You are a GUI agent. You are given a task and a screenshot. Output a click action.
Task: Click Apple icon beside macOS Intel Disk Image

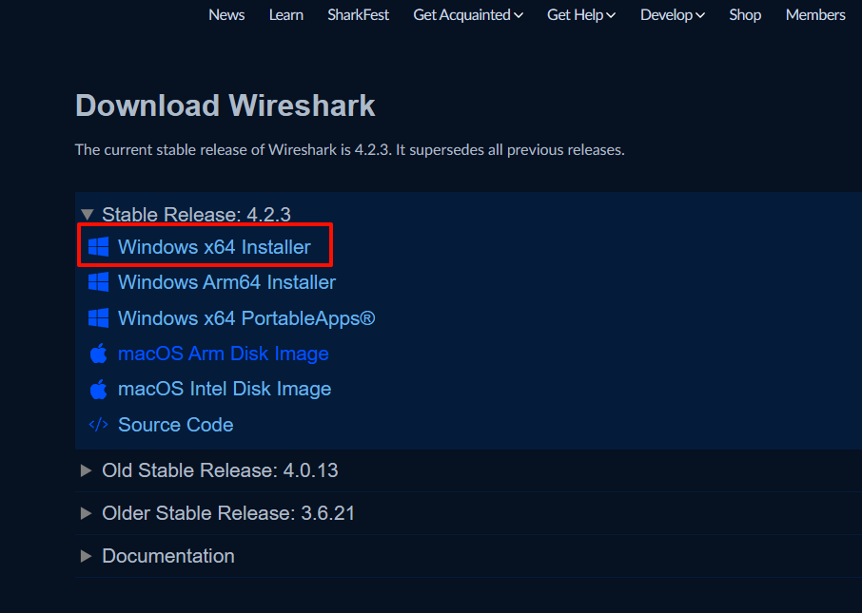pyautogui.click(x=98, y=389)
